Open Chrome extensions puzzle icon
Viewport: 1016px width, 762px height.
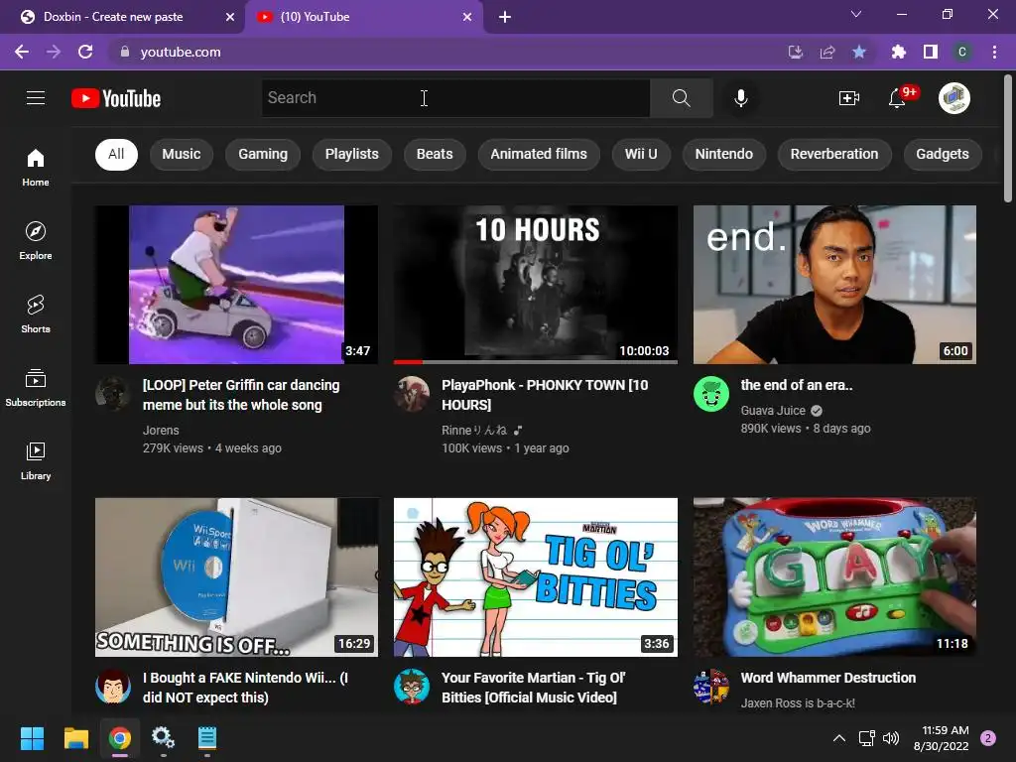[898, 52]
